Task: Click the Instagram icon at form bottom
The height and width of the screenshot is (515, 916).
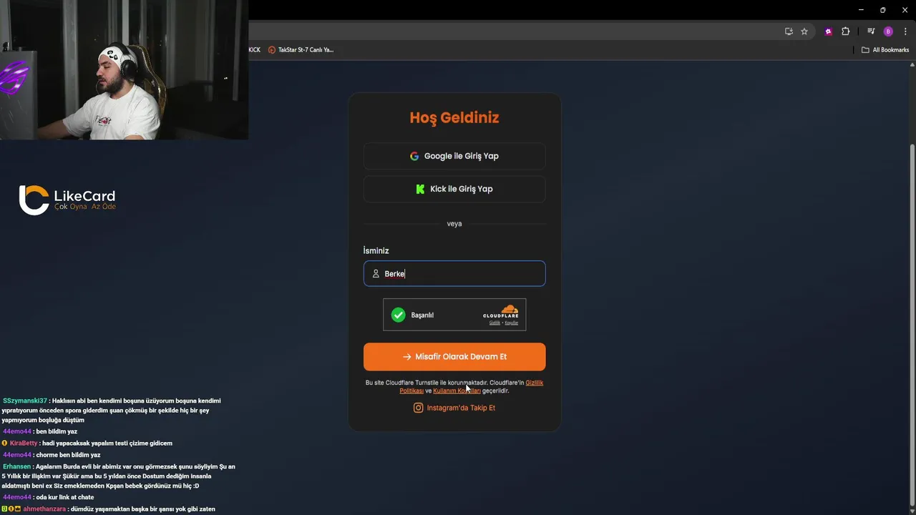Action: click(x=419, y=408)
